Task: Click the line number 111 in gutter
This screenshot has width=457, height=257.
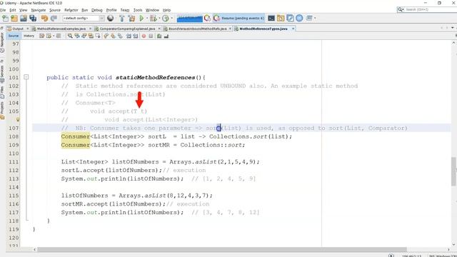Action: pyautogui.click(x=14, y=162)
